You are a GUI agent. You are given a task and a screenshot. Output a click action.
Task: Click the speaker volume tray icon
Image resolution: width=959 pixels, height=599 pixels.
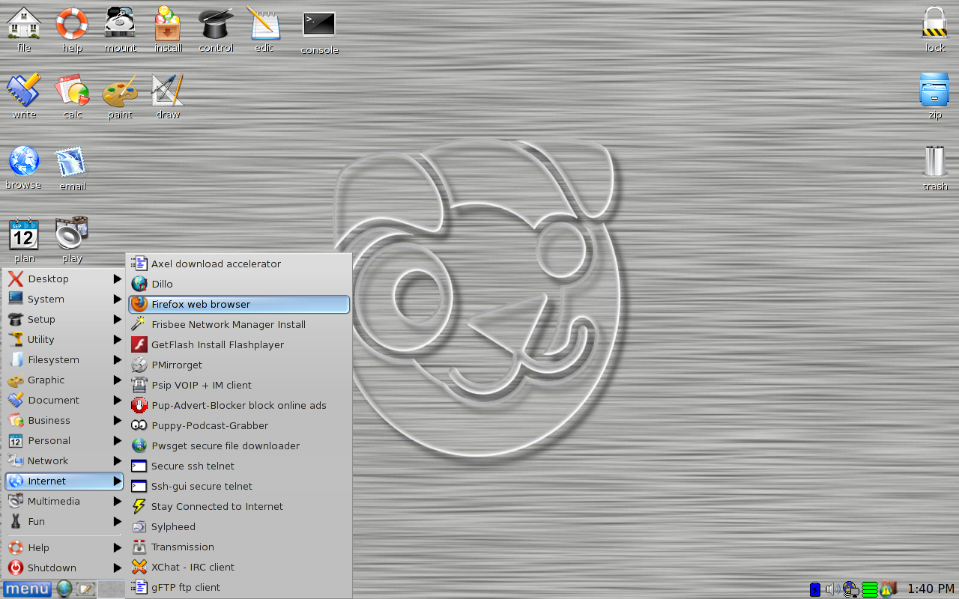click(832, 589)
